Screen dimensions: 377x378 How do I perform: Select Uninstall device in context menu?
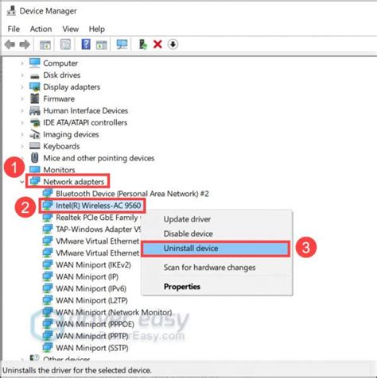(x=216, y=249)
